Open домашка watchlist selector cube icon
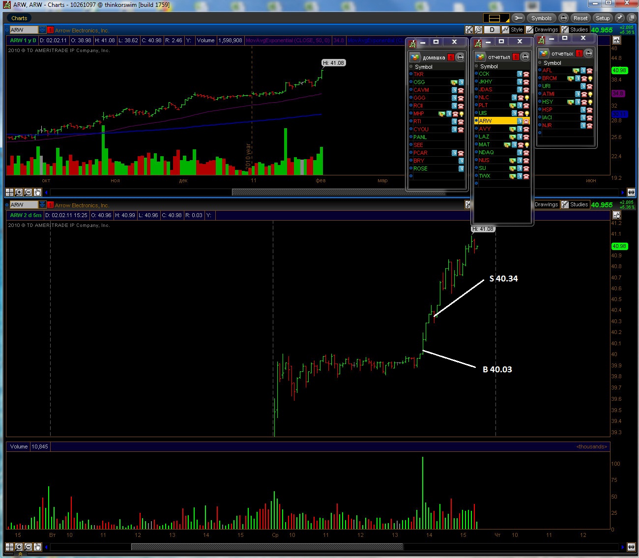The image size is (639, 558). point(415,57)
